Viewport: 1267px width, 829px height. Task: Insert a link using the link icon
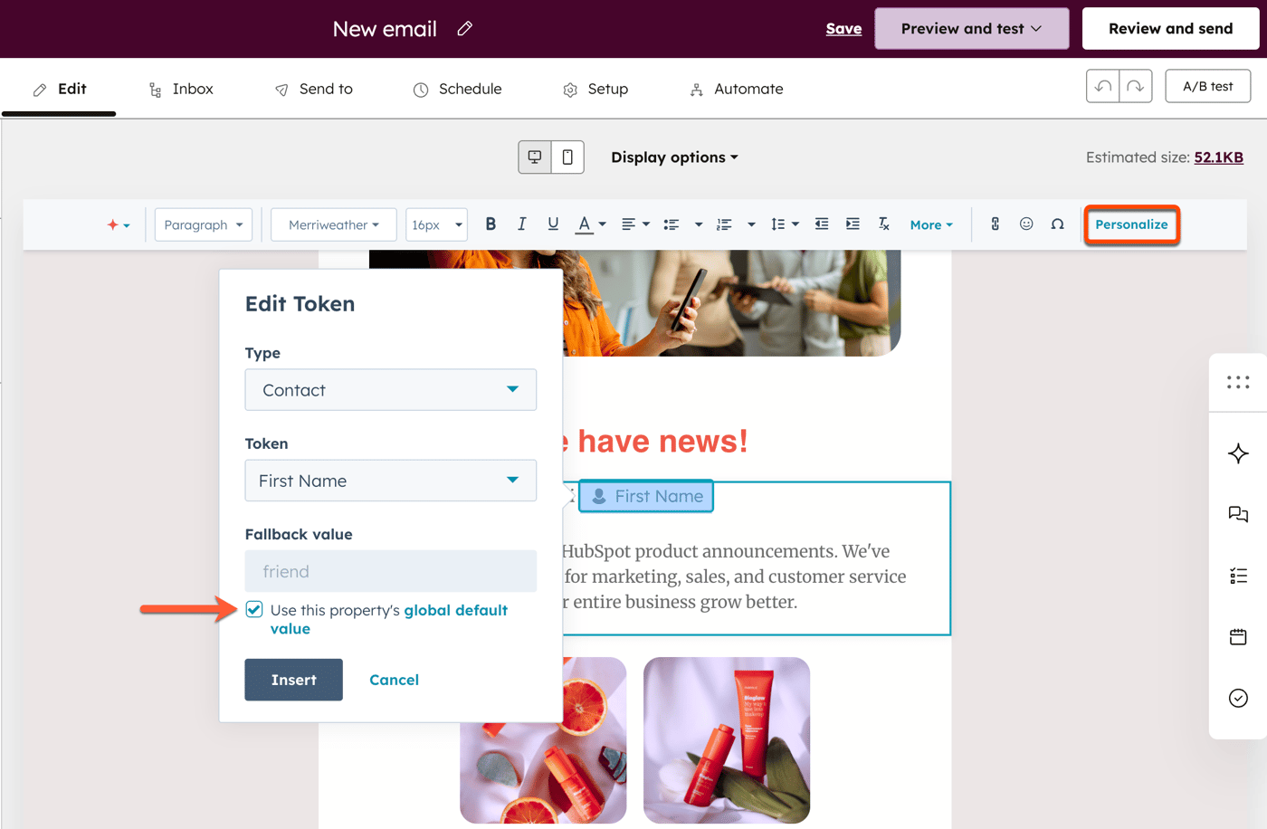click(x=995, y=224)
